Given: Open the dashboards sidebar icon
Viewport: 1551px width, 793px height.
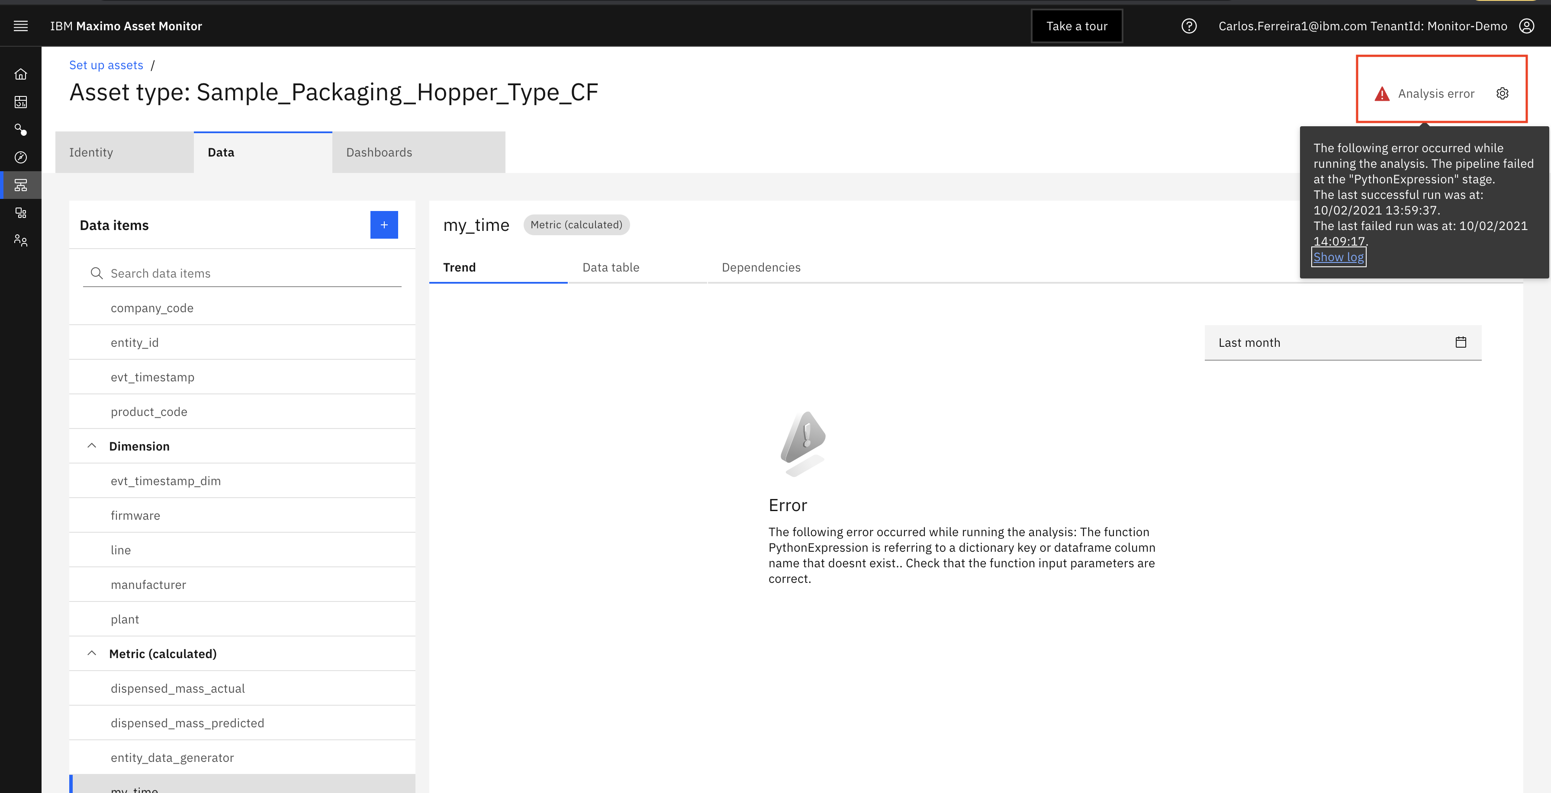Looking at the screenshot, I should click(20, 102).
